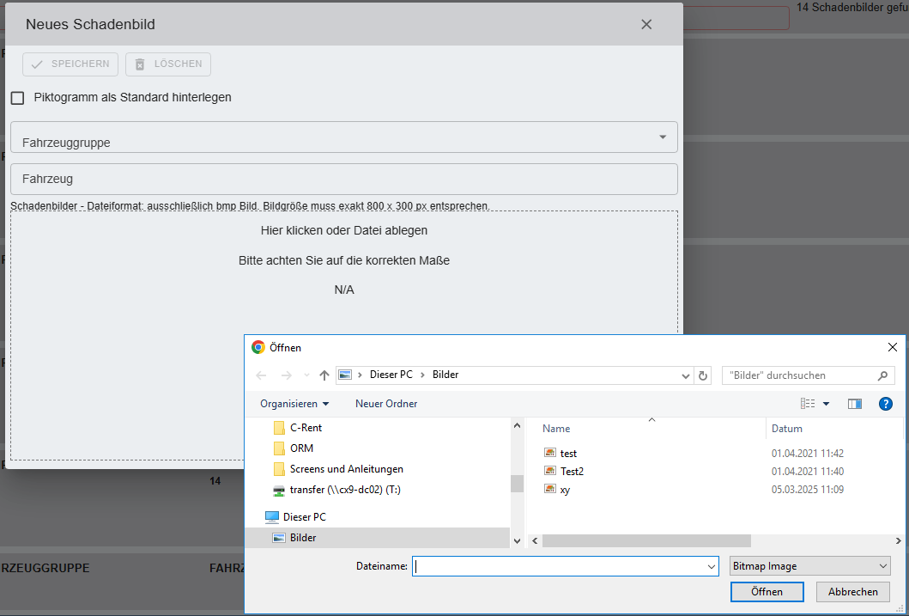Select Dieser PC in the navigation tree

pyautogui.click(x=304, y=517)
